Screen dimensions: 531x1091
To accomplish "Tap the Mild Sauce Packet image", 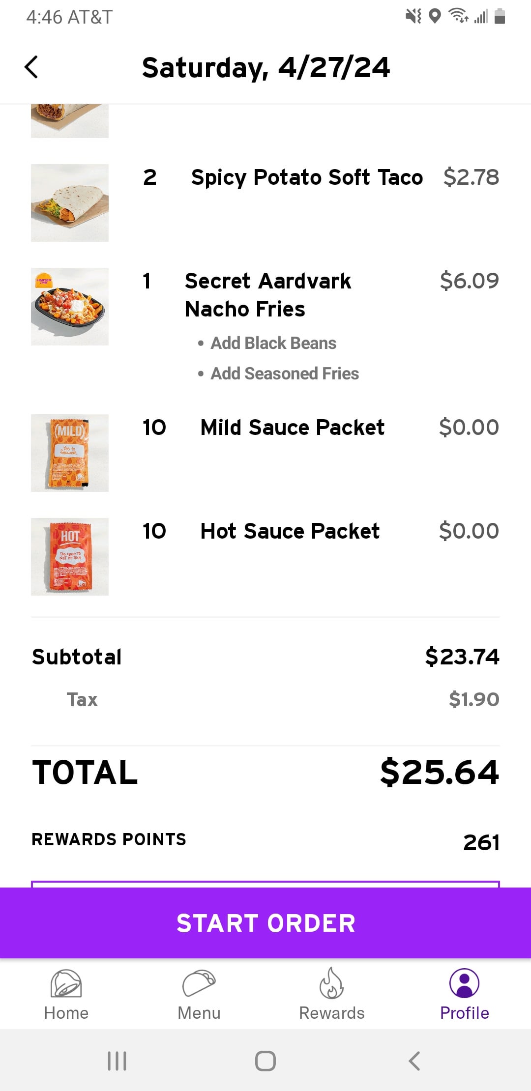I will point(70,453).
